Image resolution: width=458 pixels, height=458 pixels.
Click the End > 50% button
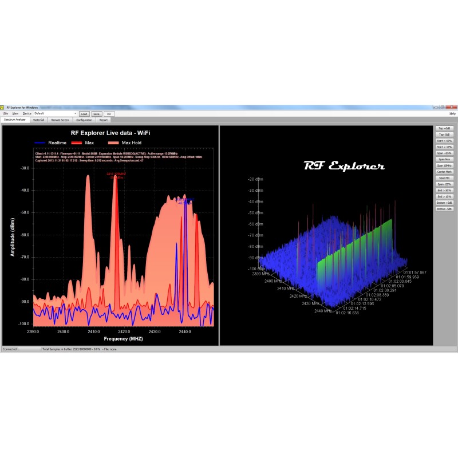tap(444, 191)
